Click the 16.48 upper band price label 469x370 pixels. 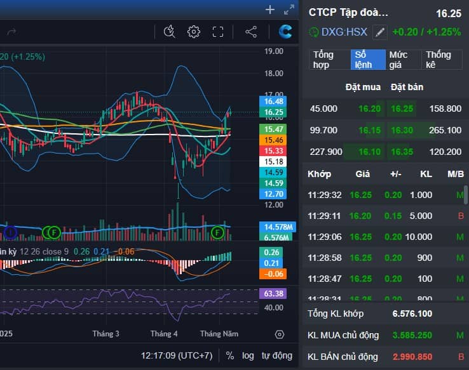coord(273,102)
